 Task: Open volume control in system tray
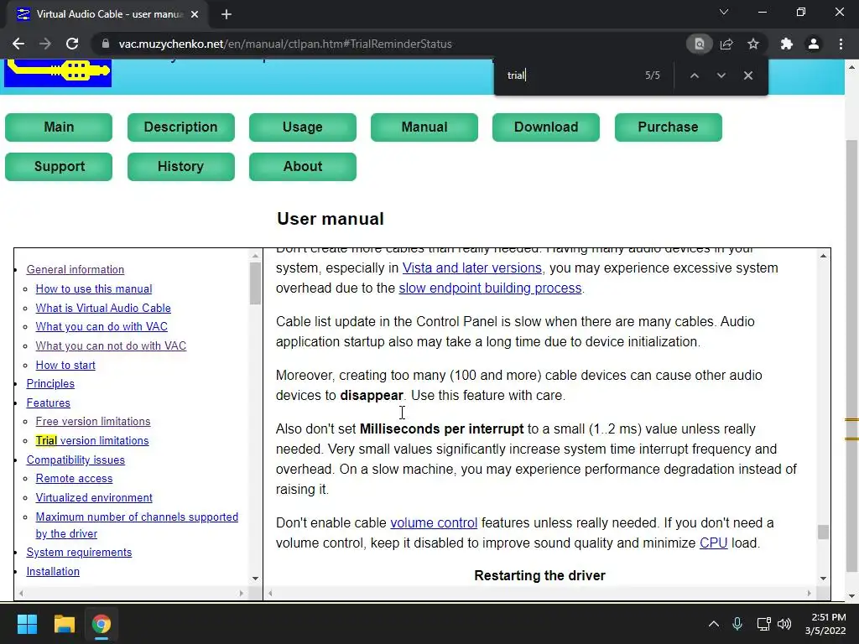[x=784, y=624]
